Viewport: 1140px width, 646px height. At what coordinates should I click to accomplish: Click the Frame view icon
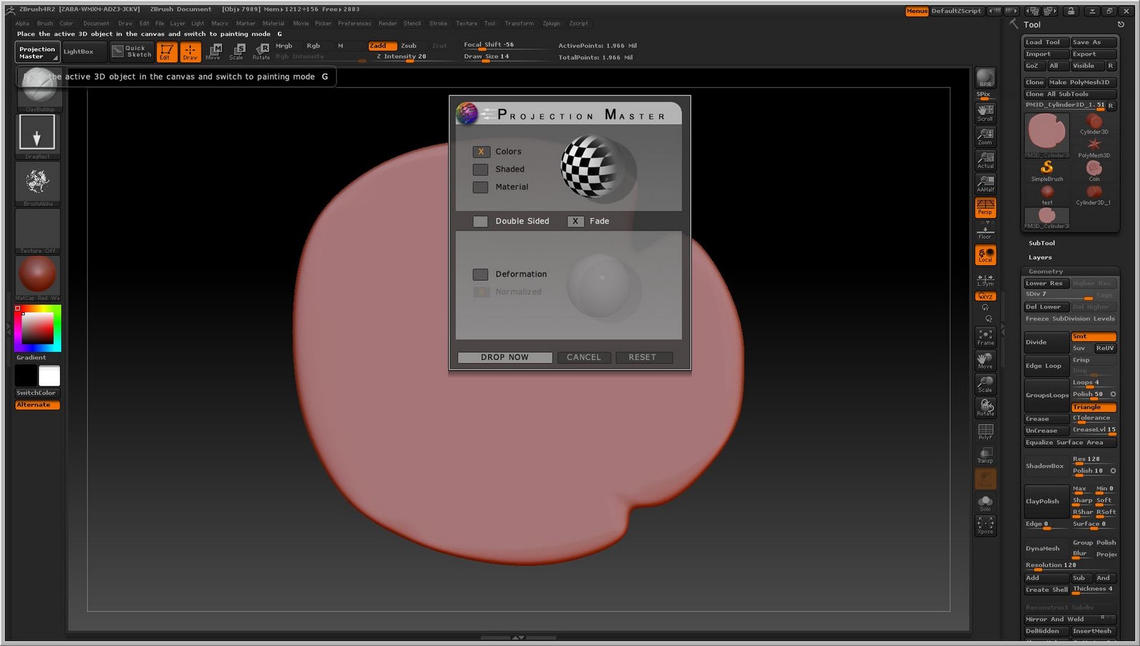[x=985, y=337]
